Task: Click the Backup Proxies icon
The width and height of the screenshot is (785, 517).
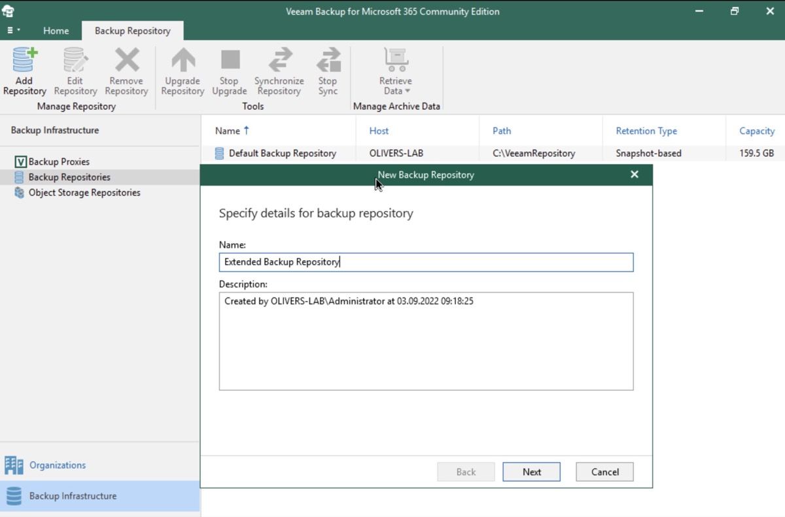Action: [x=20, y=161]
